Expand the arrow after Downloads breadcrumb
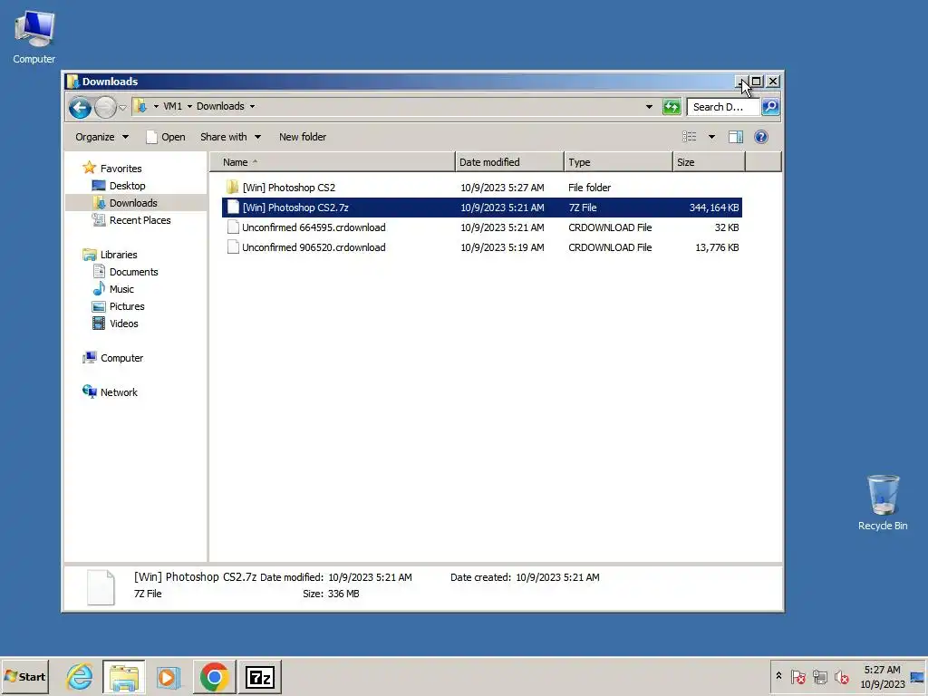The width and height of the screenshot is (928, 696). [x=252, y=107]
